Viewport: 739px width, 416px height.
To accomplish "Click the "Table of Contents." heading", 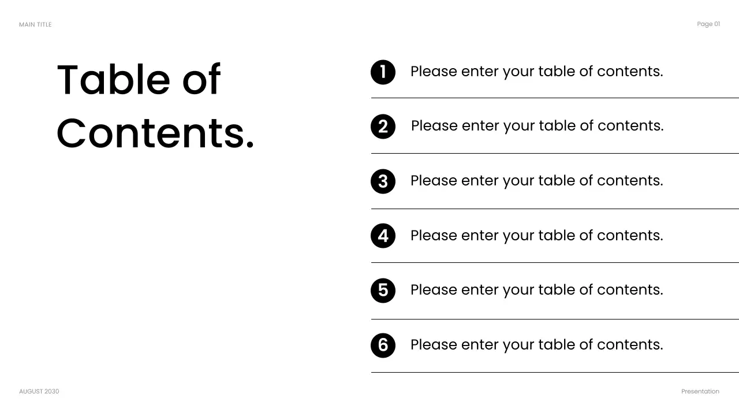I will coord(155,106).
